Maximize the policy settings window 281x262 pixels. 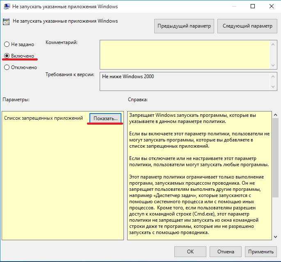point(253,6)
